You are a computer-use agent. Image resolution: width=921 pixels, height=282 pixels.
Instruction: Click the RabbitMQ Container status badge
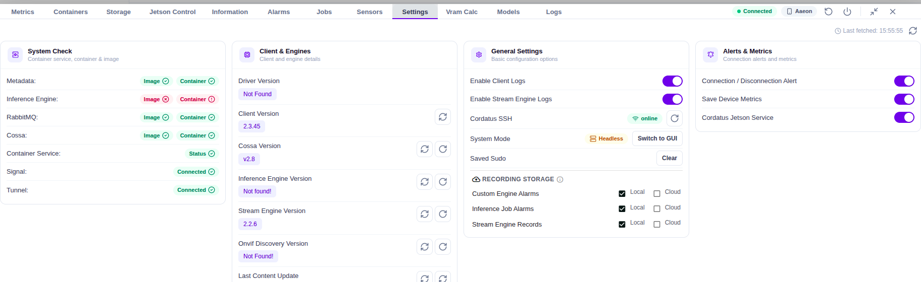coord(197,117)
